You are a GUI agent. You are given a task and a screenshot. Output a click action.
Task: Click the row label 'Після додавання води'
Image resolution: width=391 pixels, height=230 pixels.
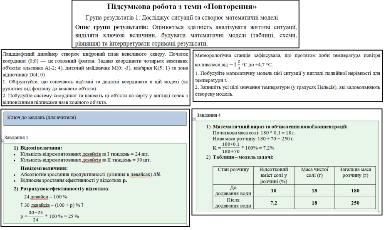(233, 203)
